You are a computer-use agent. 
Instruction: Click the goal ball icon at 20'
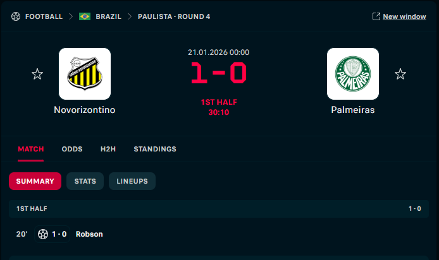pos(43,234)
